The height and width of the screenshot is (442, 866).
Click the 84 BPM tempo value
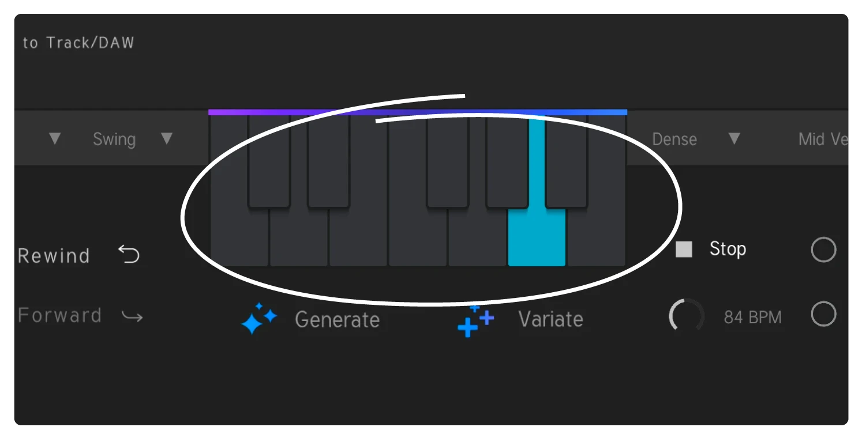click(x=752, y=317)
